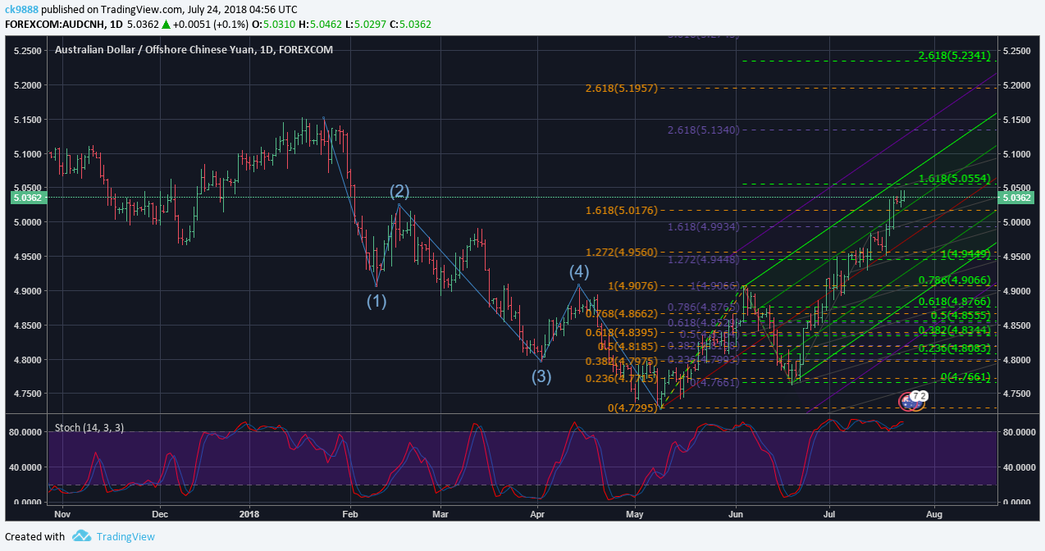This screenshot has height=551, width=1045.
Task: Click the Mar label on the time axis
Action: point(441,515)
